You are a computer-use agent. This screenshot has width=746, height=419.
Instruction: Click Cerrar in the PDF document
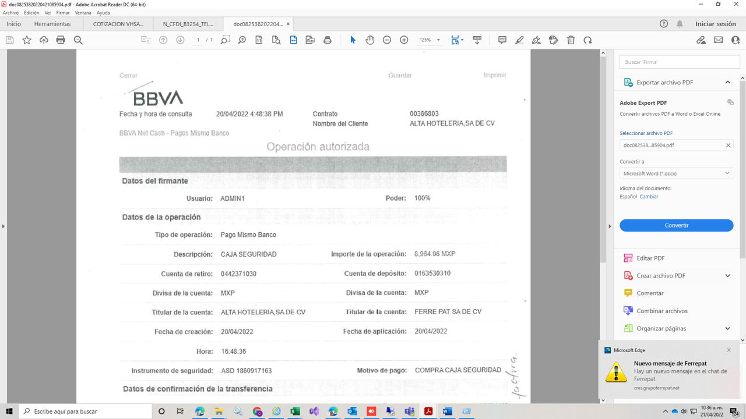click(128, 76)
